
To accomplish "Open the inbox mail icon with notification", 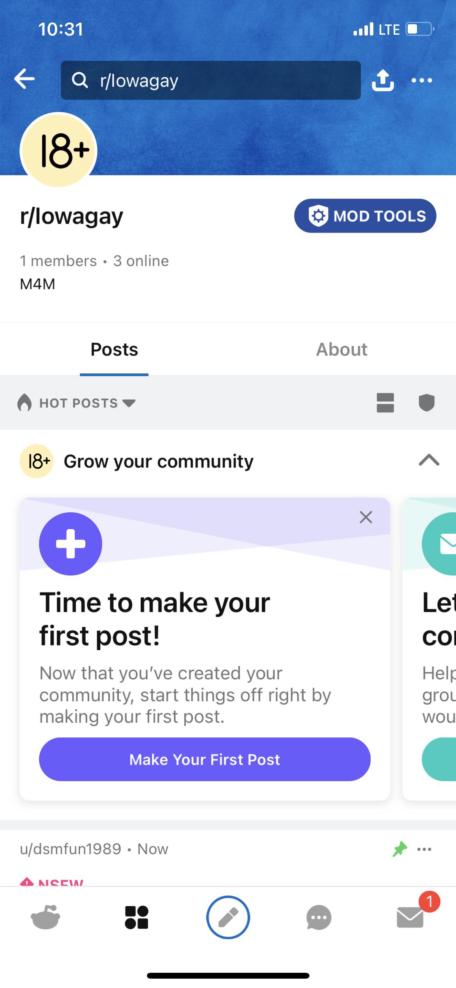I will [410, 917].
